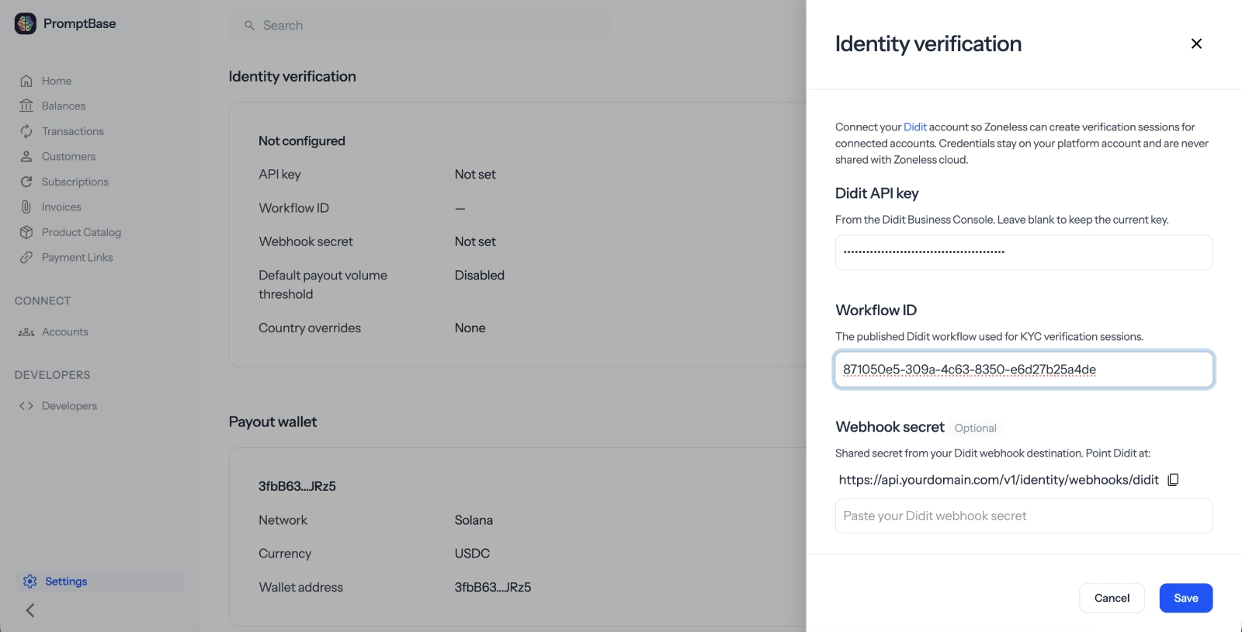Click the 'Default payout volume threshold' label
Image resolution: width=1242 pixels, height=632 pixels.
[323, 285]
